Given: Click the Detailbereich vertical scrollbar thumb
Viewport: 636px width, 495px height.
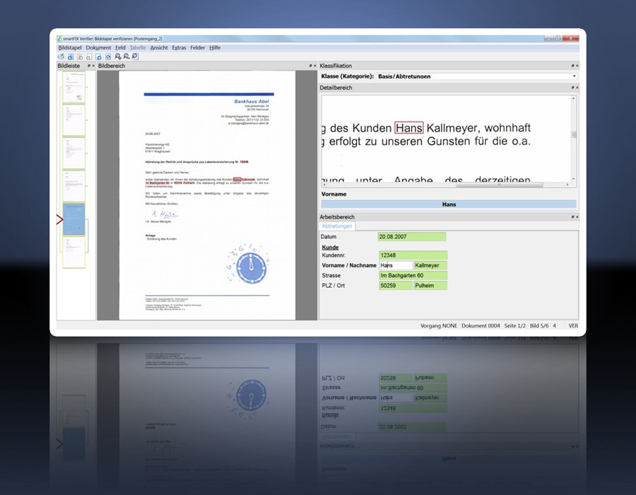Looking at the screenshot, I should 574,134.
